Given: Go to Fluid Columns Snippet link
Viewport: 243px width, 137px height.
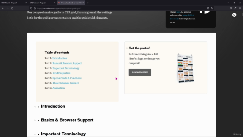Looking at the screenshot, I should [66, 83].
